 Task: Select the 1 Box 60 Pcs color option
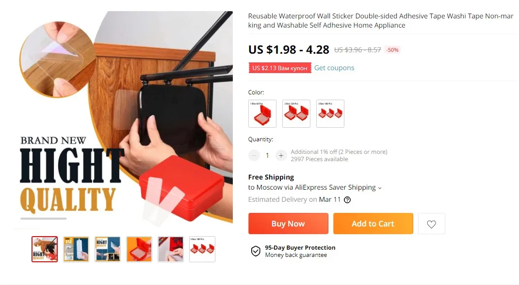(x=262, y=114)
